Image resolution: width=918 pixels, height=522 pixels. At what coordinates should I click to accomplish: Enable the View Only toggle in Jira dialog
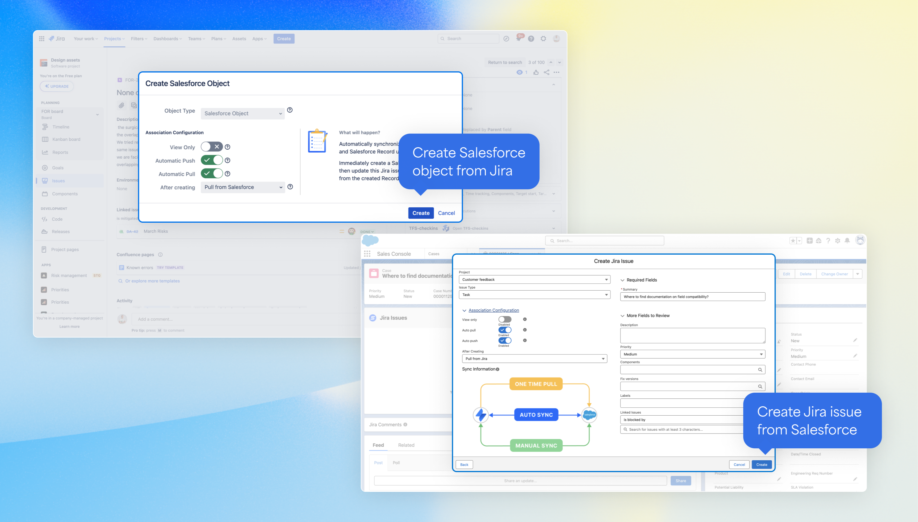[x=212, y=147]
